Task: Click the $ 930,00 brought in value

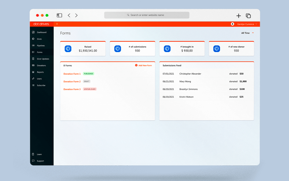Action: pyautogui.click(x=187, y=51)
